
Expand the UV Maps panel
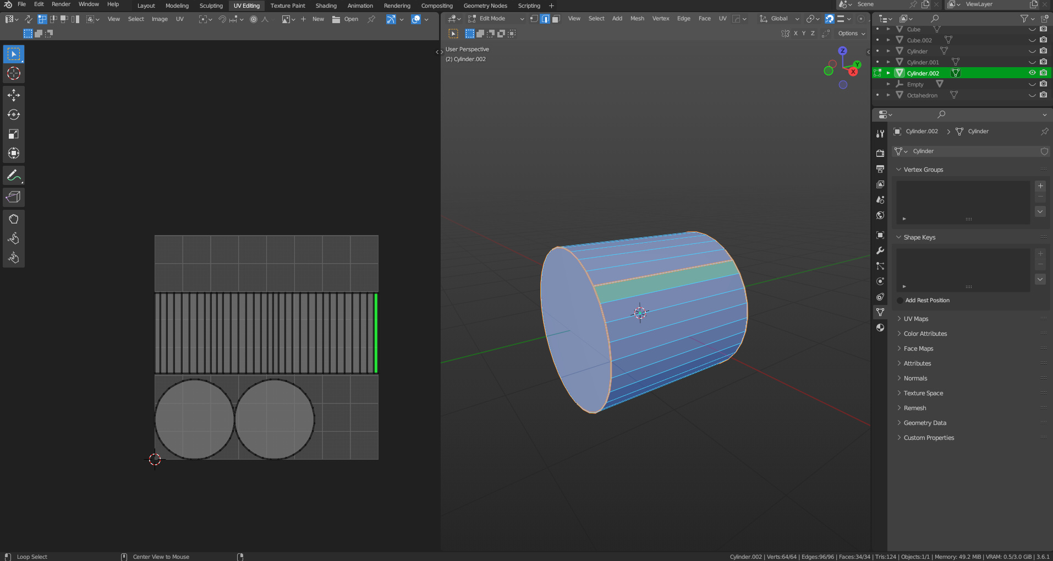click(916, 319)
